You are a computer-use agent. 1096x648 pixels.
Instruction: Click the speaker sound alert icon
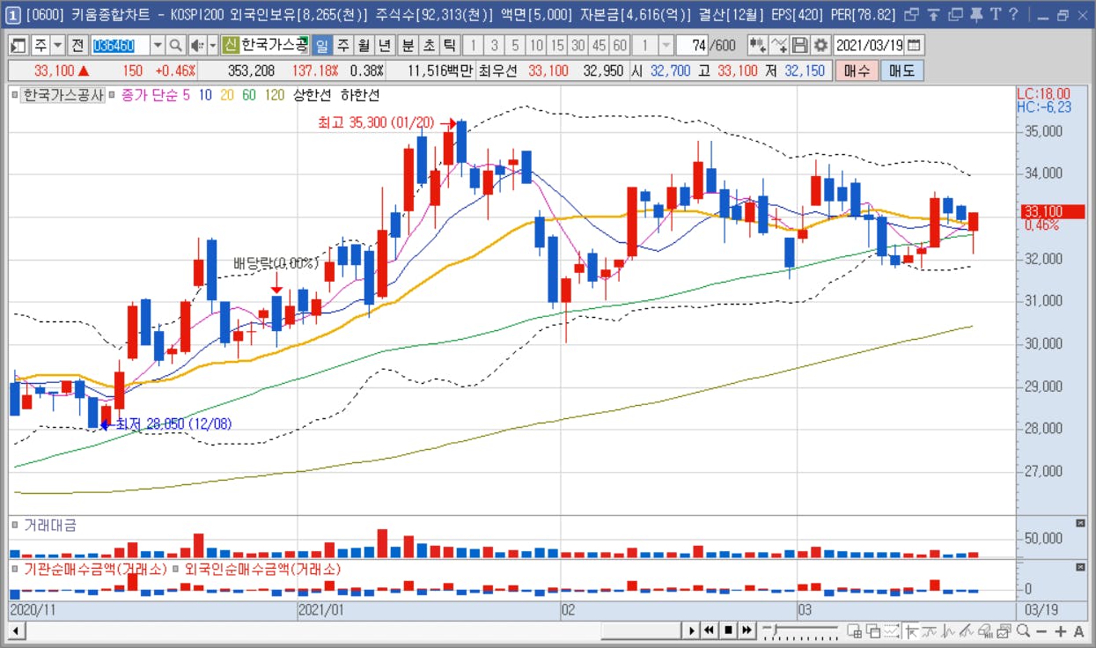pyautogui.click(x=196, y=45)
